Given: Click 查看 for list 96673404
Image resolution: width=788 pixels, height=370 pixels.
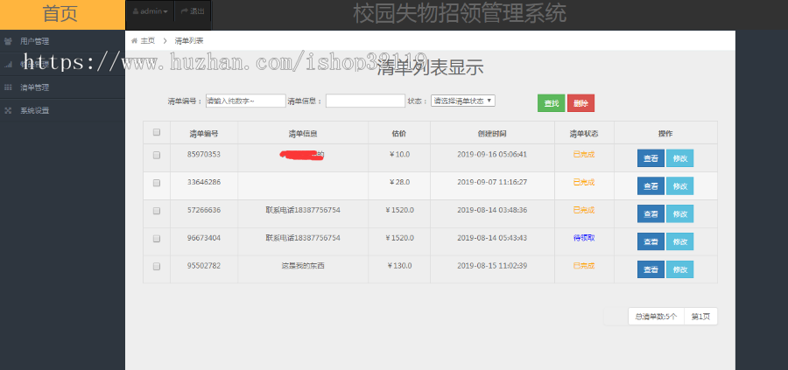Looking at the screenshot, I should point(651,241).
